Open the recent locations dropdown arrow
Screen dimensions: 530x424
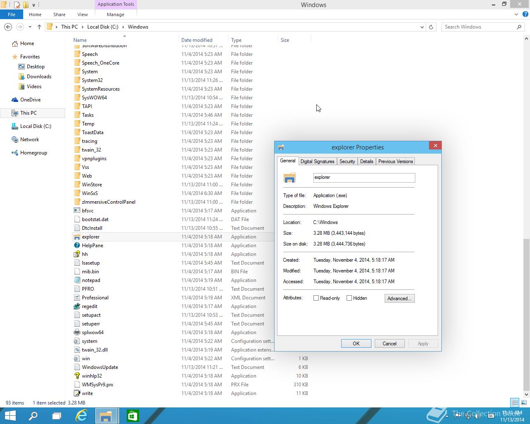30,27
